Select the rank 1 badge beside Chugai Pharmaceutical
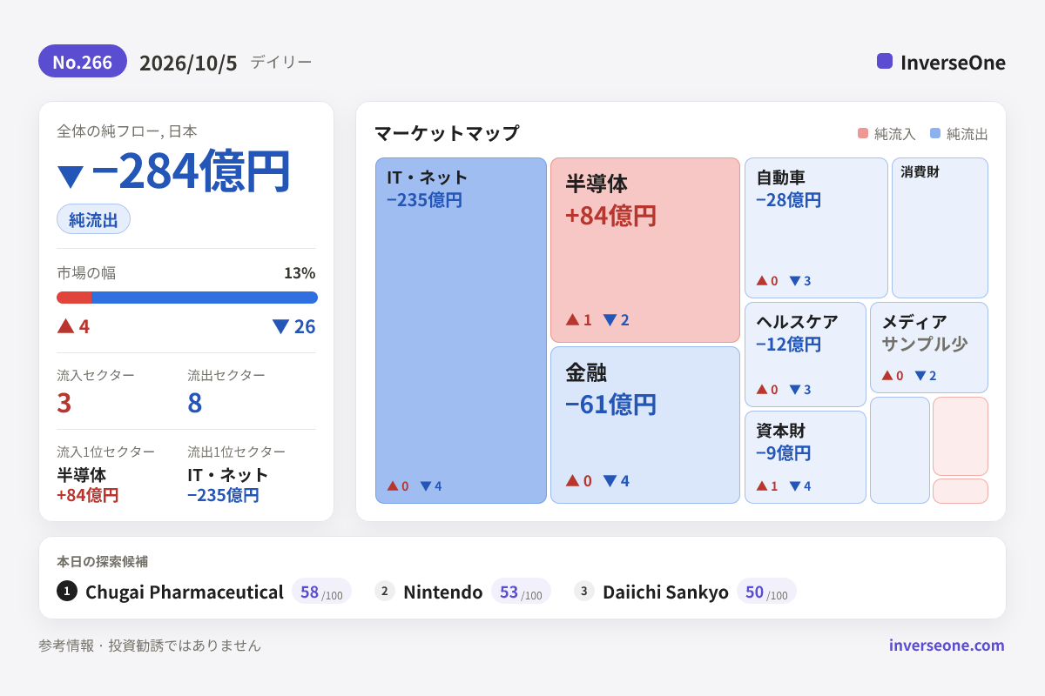The width and height of the screenshot is (1045, 696). [x=67, y=591]
